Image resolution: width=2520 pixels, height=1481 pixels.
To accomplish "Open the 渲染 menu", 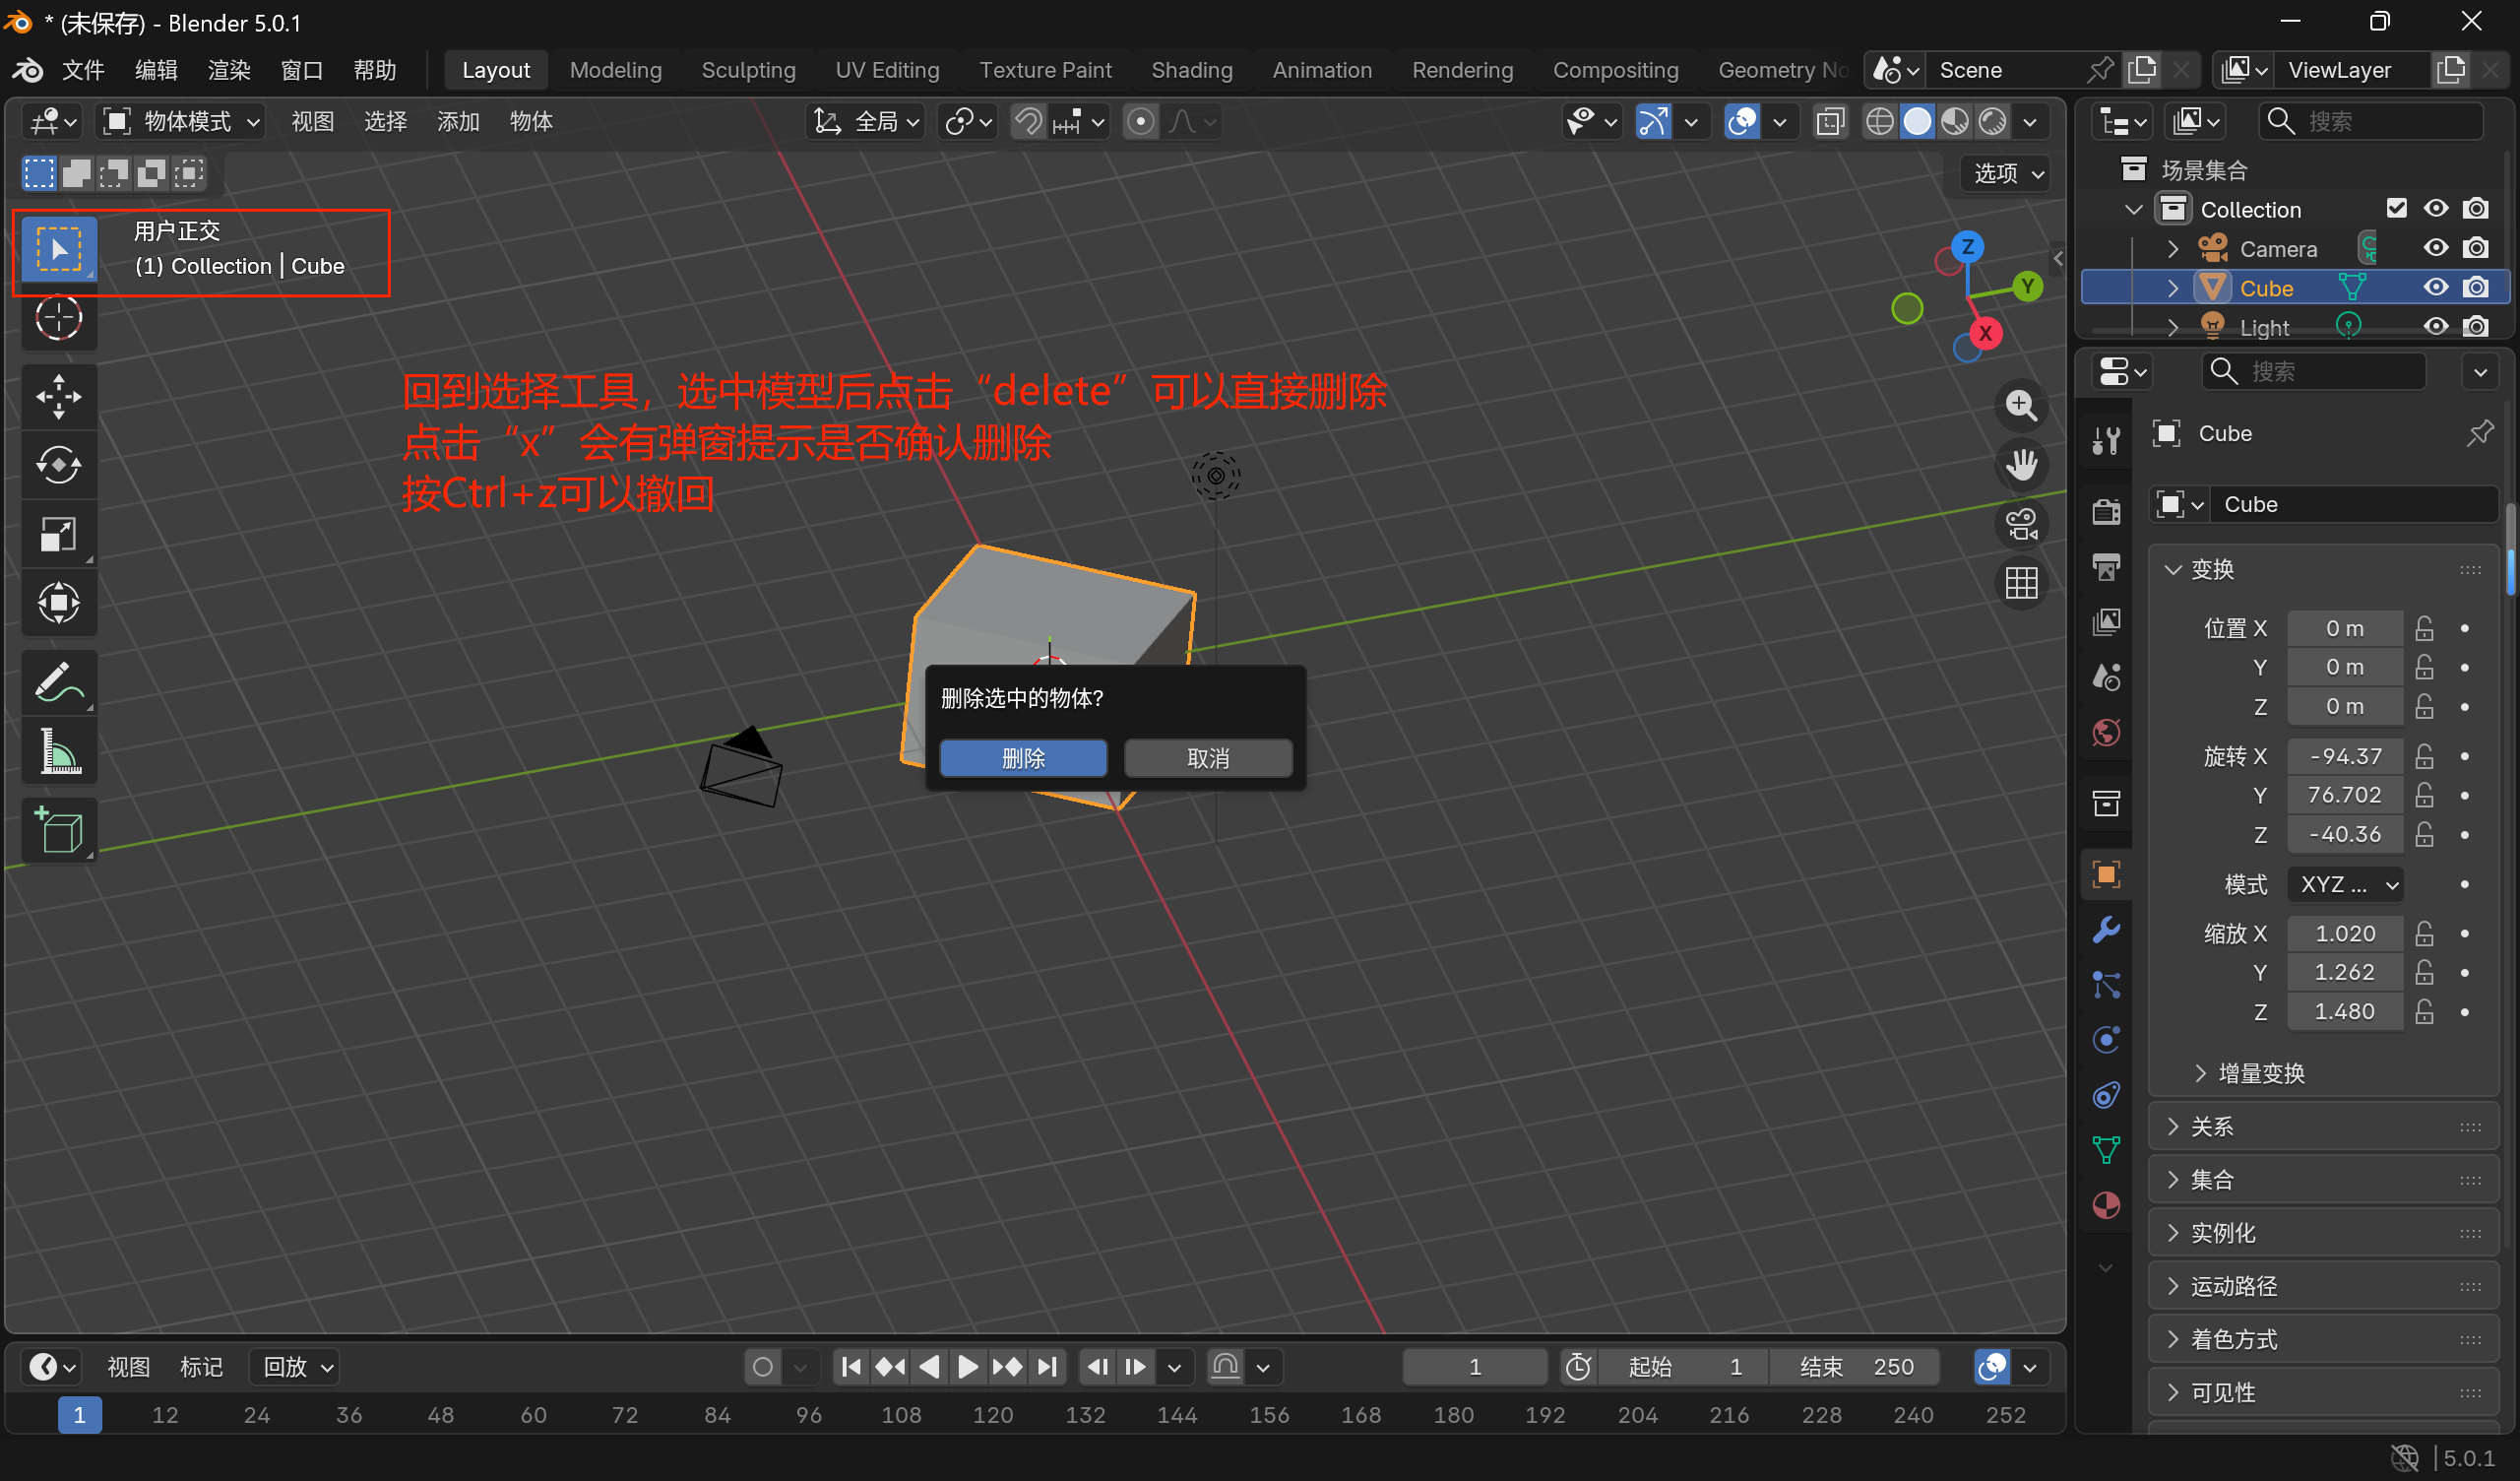I will click(x=229, y=70).
